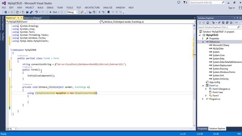This screenshot has width=242, height=136.
Task: Open the MySqlCRUD.Form1 class dropdown
Action: pyautogui.click(x=53, y=22)
